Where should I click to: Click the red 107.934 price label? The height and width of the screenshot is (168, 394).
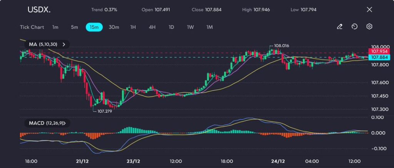click(379, 51)
